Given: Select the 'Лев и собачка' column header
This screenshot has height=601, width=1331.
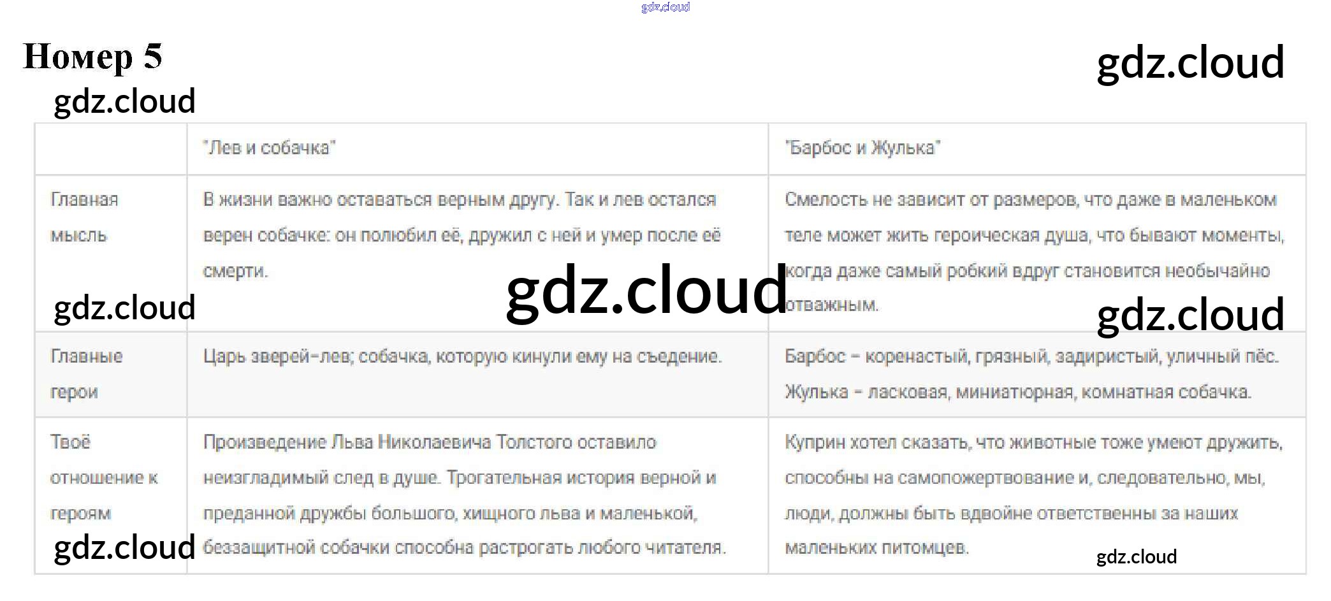Looking at the screenshot, I should (x=269, y=148).
